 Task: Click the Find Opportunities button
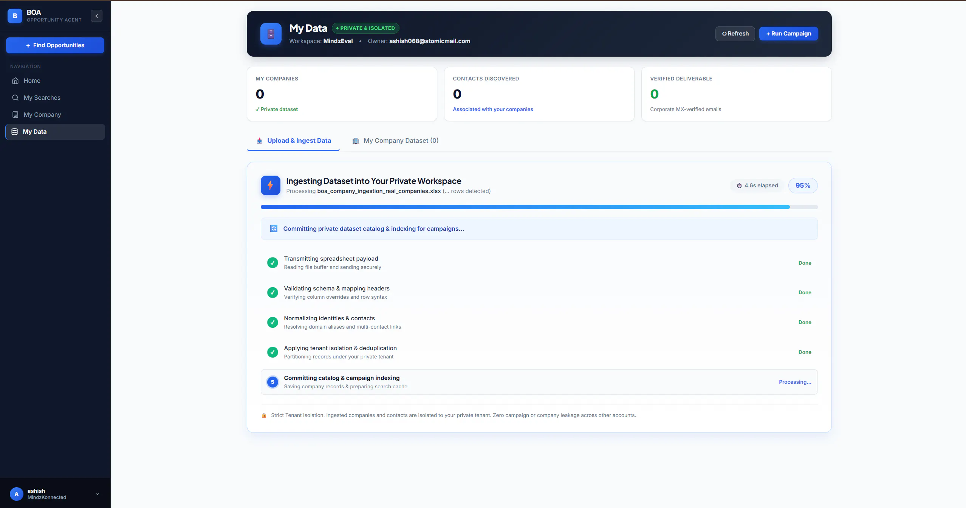(55, 45)
